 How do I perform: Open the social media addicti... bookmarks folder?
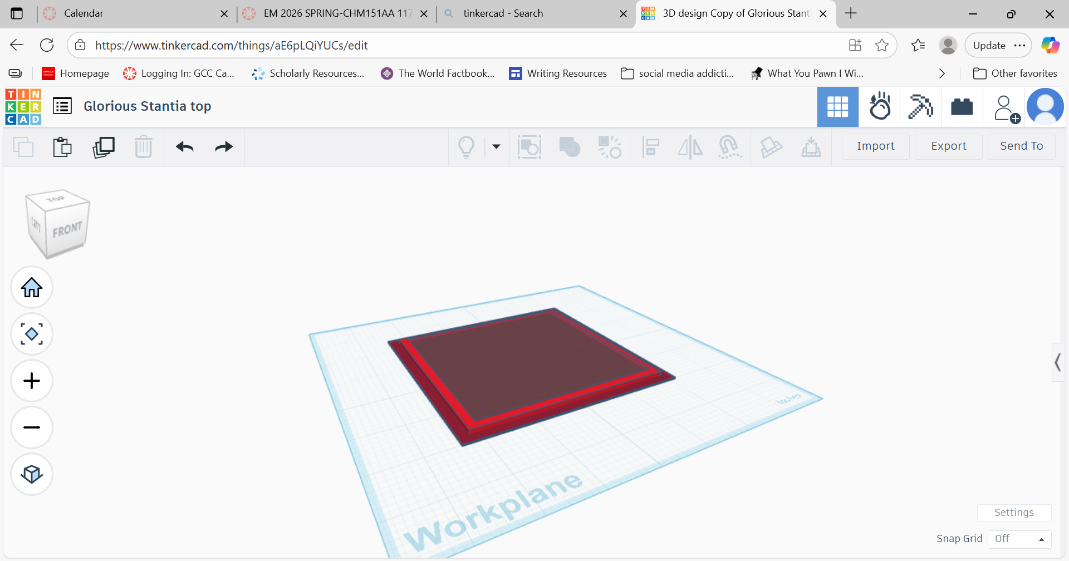[x=678, y=73]
